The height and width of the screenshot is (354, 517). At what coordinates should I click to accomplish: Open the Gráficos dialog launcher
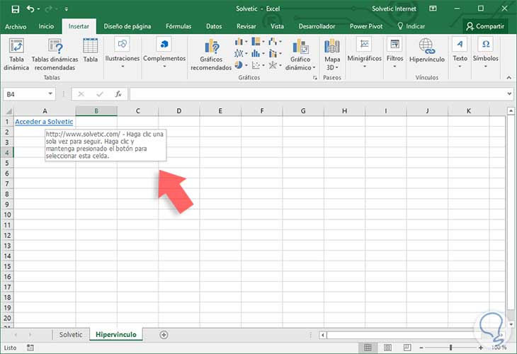pyautogui.click(x=315, y=78)
